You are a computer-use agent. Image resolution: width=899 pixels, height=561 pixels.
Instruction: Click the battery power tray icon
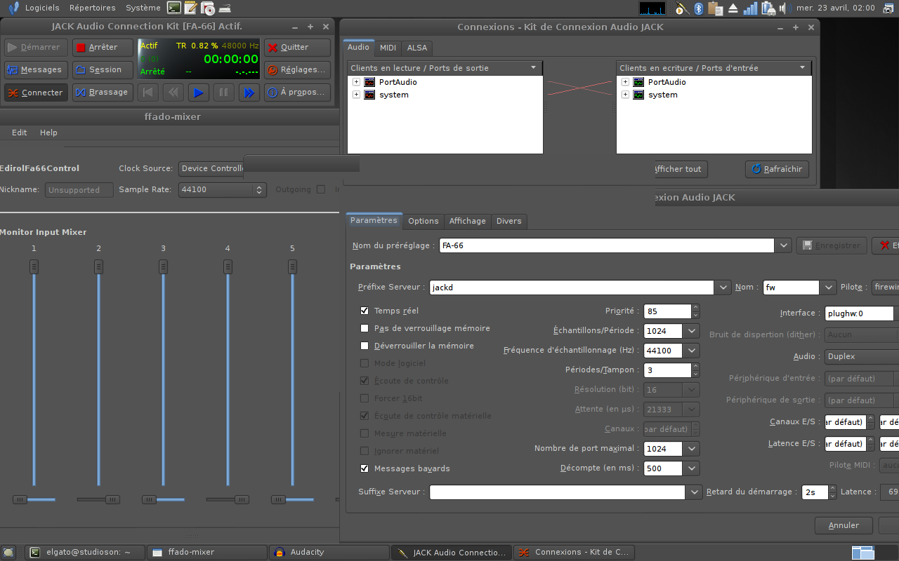pos(768,8)
